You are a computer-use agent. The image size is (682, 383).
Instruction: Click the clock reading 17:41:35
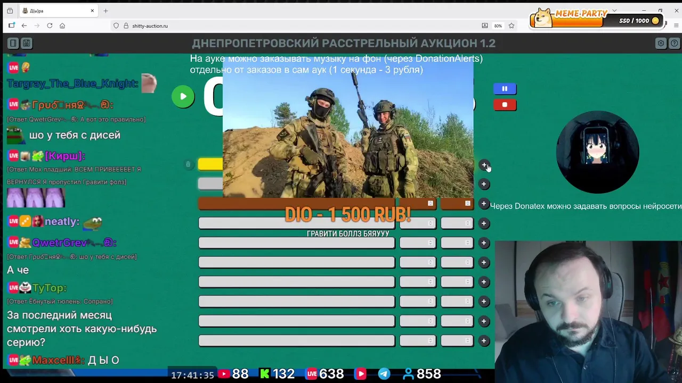(192, 374)
